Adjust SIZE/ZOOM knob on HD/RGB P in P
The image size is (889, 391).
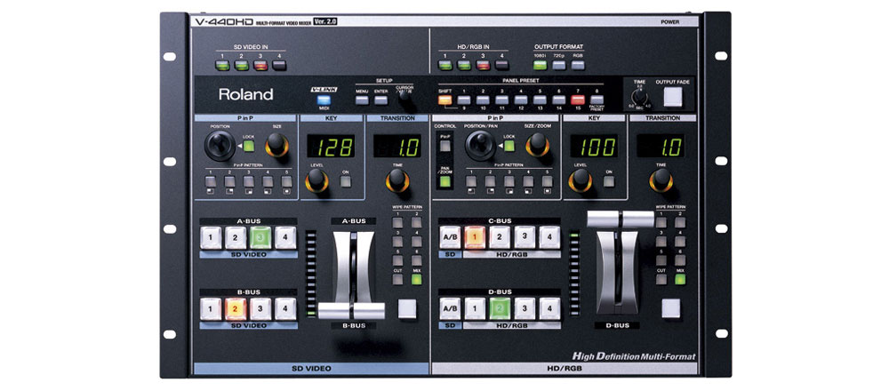click(536, 145)
